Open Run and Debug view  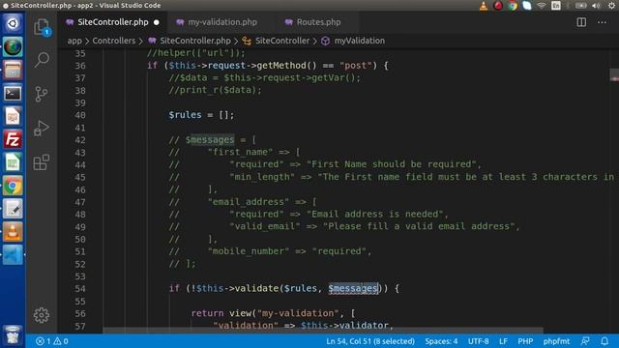42,128
